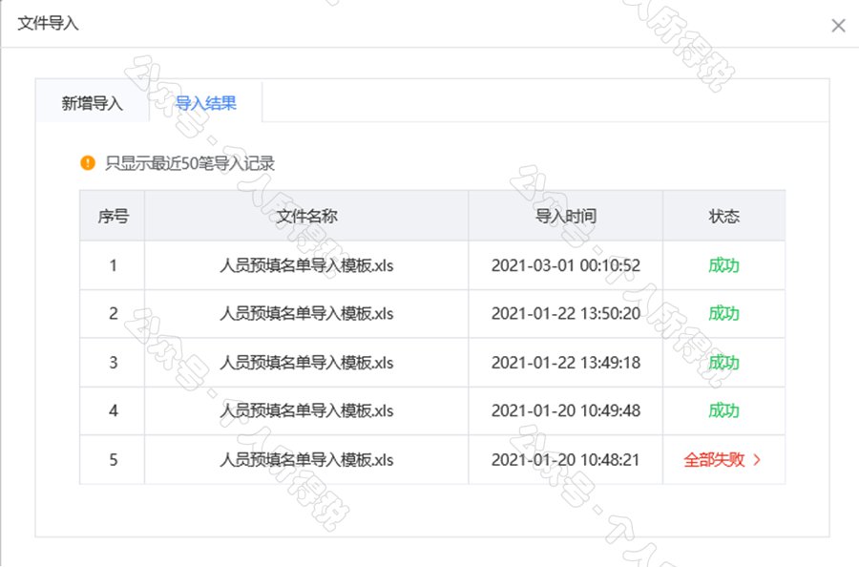Click the serial number 1 cell

(x=113, y=265)
